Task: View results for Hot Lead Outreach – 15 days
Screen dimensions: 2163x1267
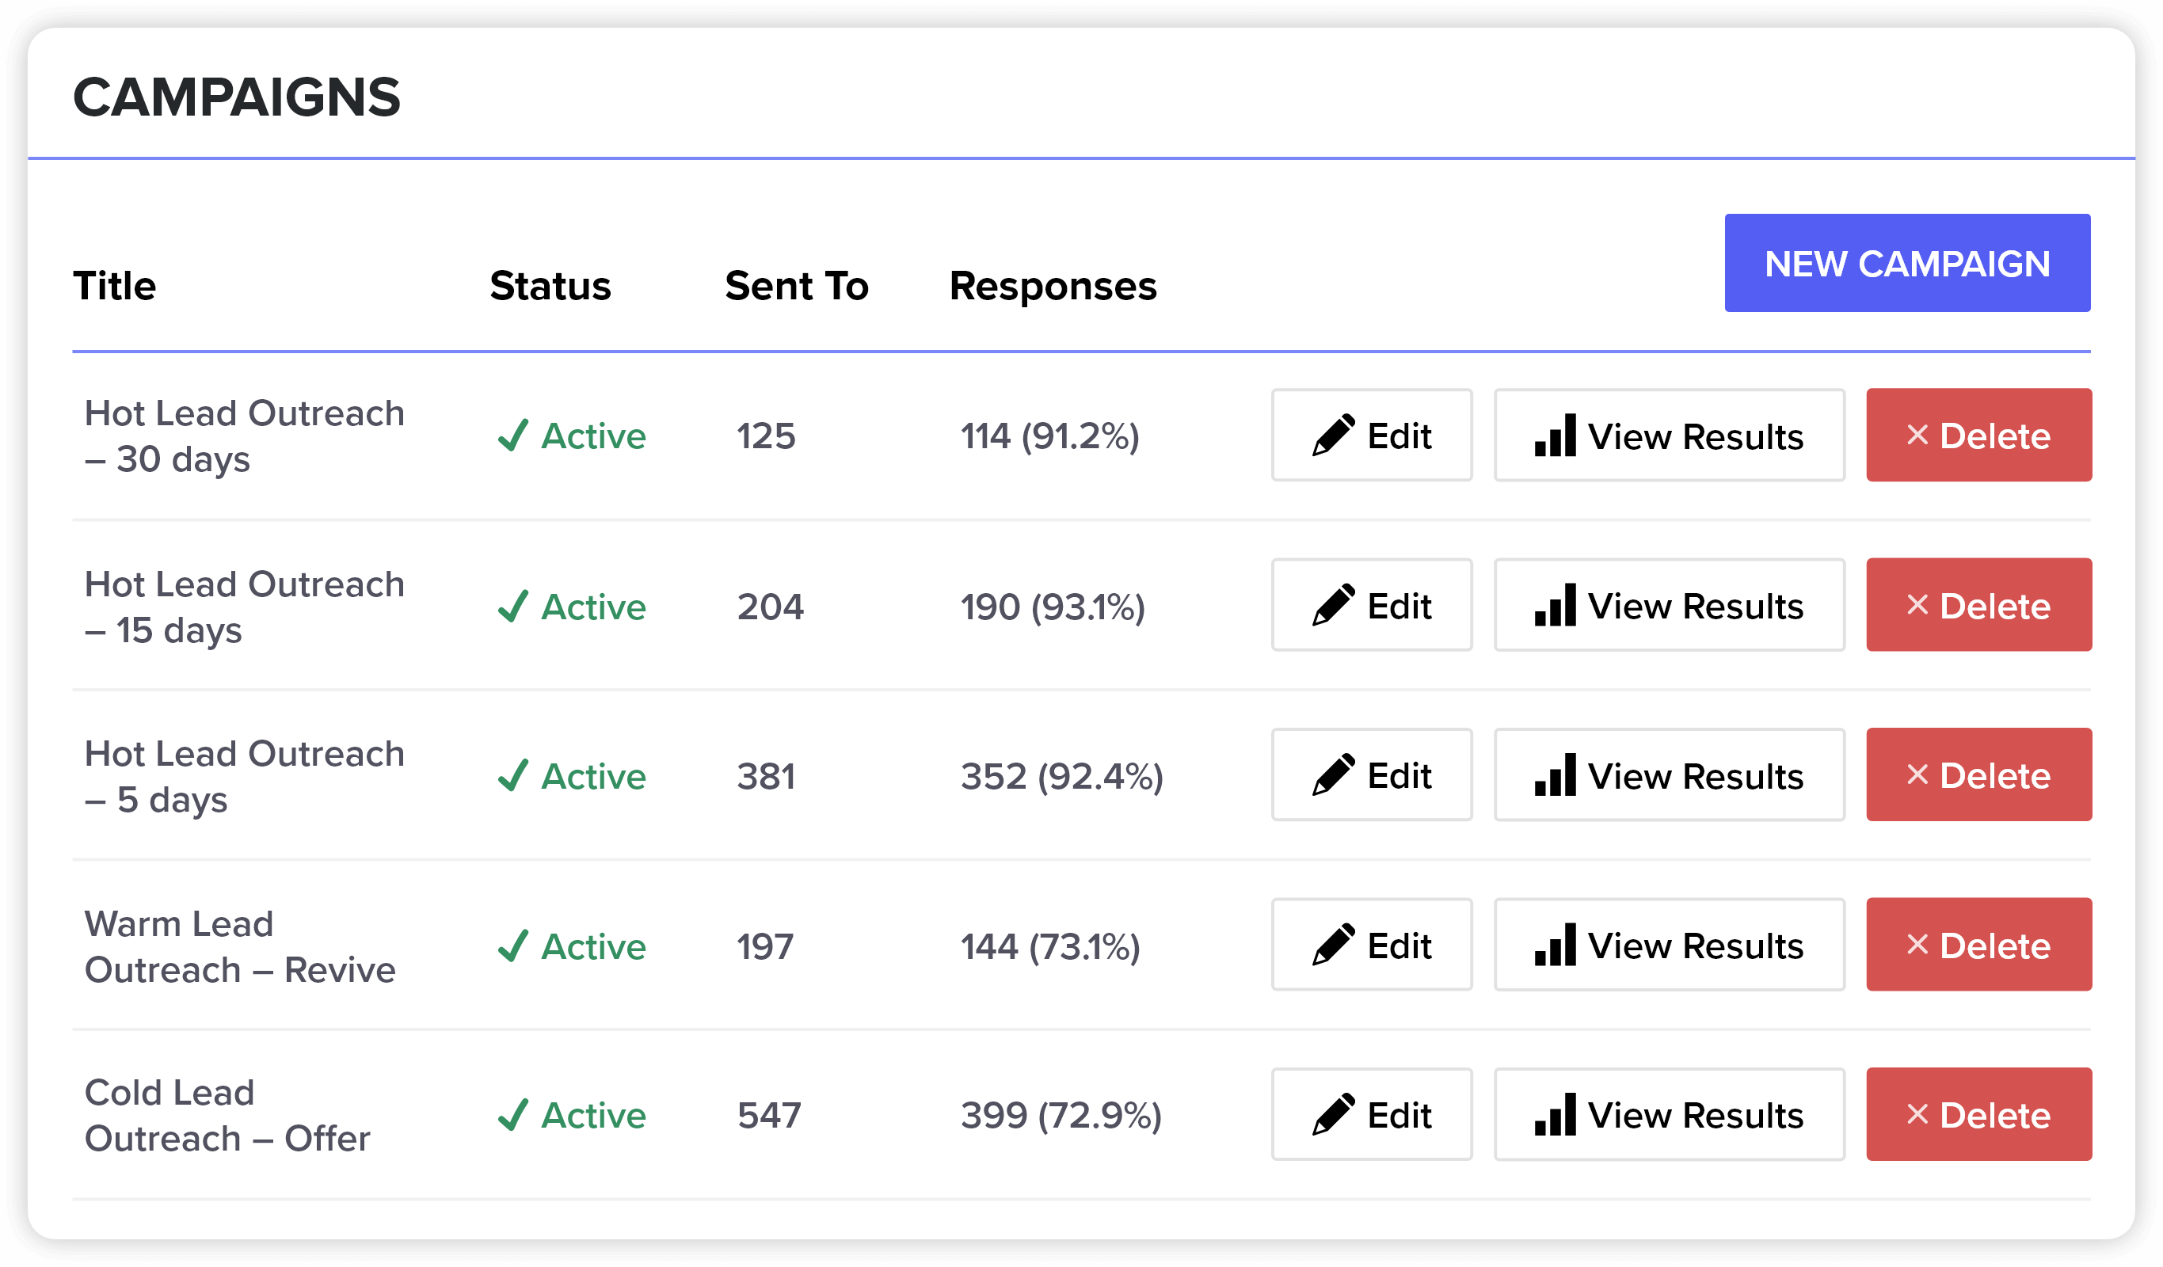Action: coord(1670,605)
